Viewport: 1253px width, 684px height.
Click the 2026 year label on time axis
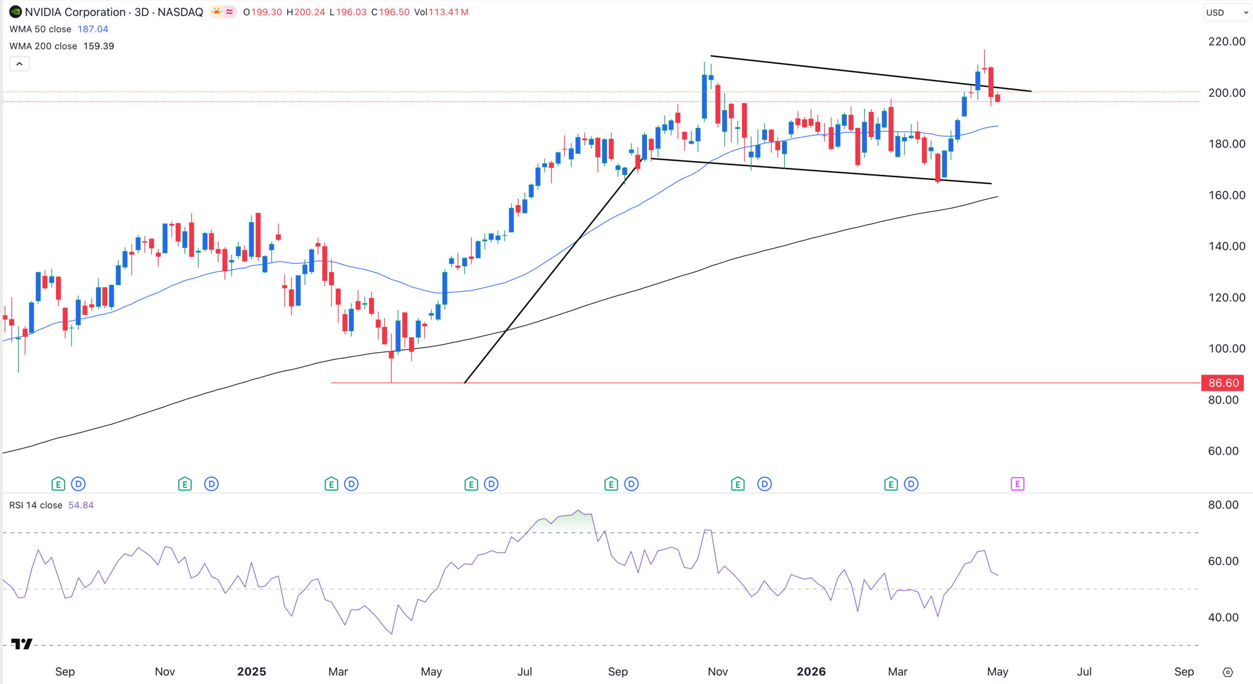pyautogui.click(x=811, y=671)
